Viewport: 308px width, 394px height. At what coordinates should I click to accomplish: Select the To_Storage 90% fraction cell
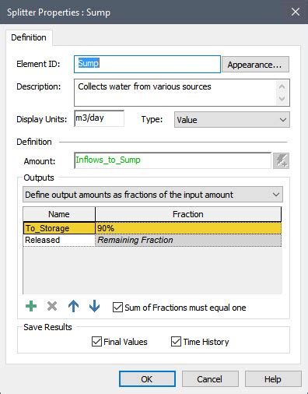point(188,228)
